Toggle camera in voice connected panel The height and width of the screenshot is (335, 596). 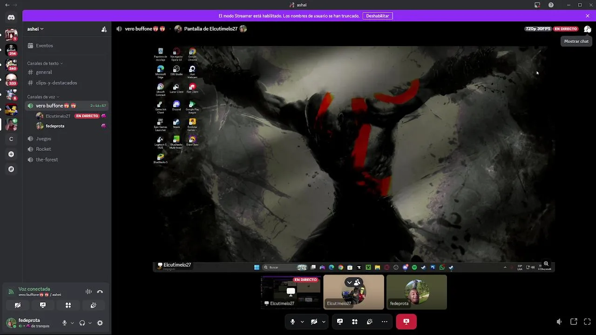18,305
